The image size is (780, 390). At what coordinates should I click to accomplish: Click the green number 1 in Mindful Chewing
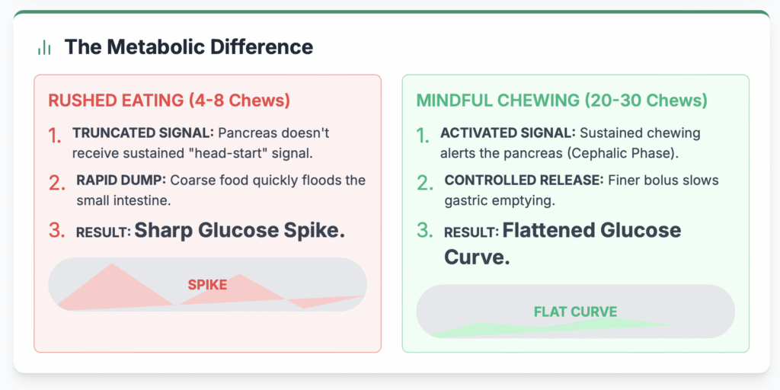[423, 136]
